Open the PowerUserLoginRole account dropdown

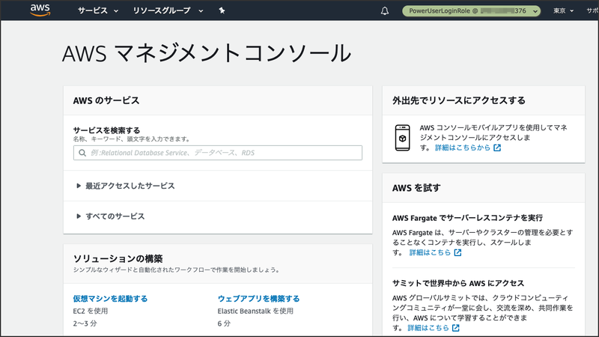pyautogui.click(x=472, y=10)
